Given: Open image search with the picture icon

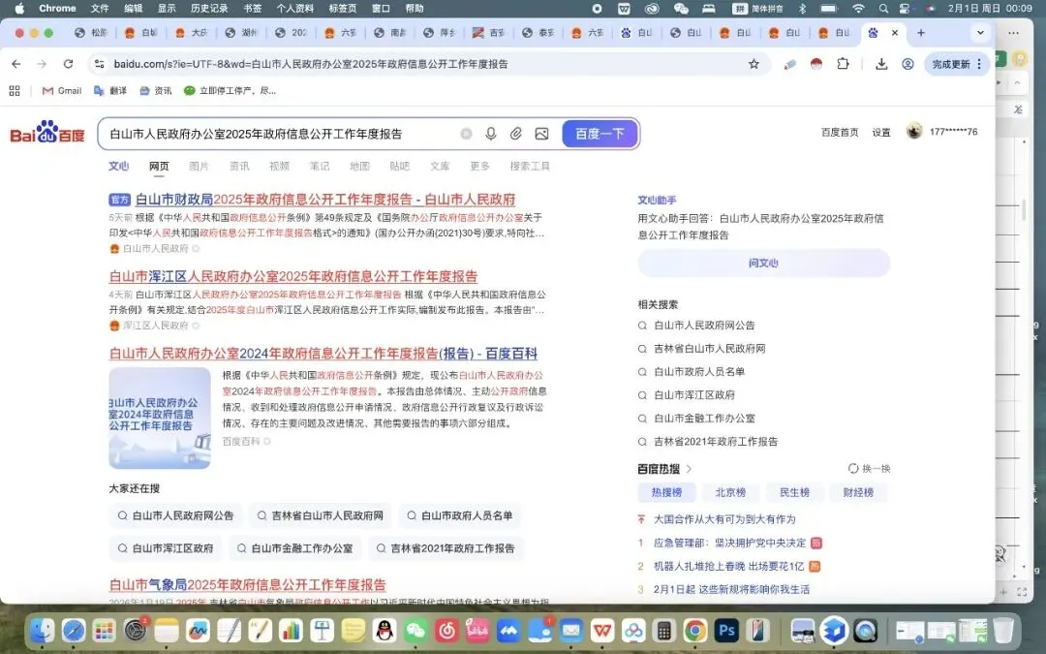Looking at the screenshot, I should (x=541, y=134).
